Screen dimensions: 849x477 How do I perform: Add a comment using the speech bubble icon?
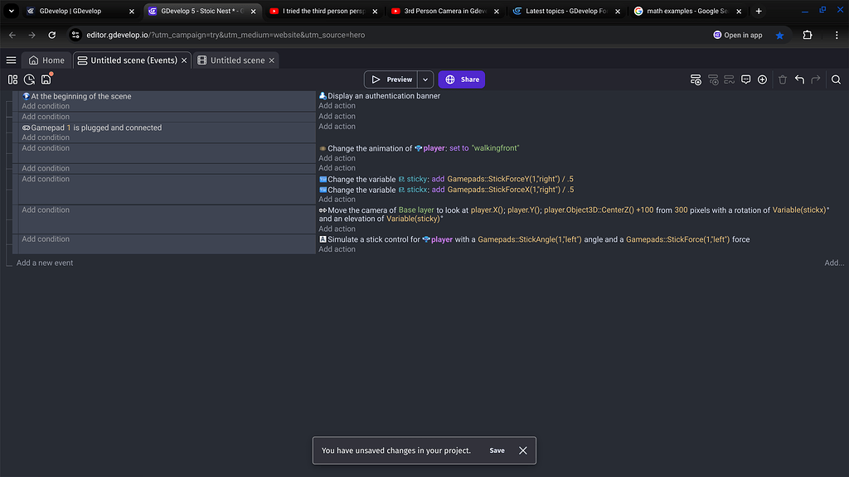point(745,79)
